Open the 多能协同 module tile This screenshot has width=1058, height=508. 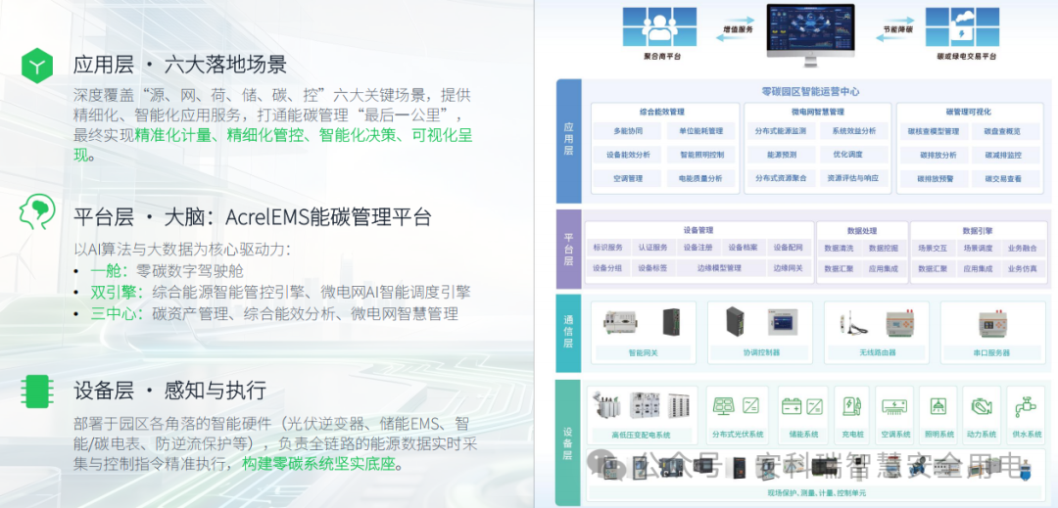tap(628, 131)
